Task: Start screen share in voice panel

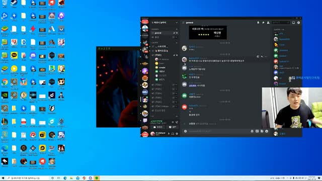Action: pyautogui.click(x=172, y=127)
